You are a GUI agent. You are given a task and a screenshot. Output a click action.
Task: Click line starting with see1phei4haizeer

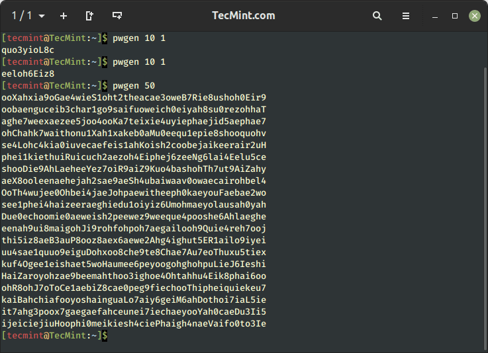[x=134, y=205]
